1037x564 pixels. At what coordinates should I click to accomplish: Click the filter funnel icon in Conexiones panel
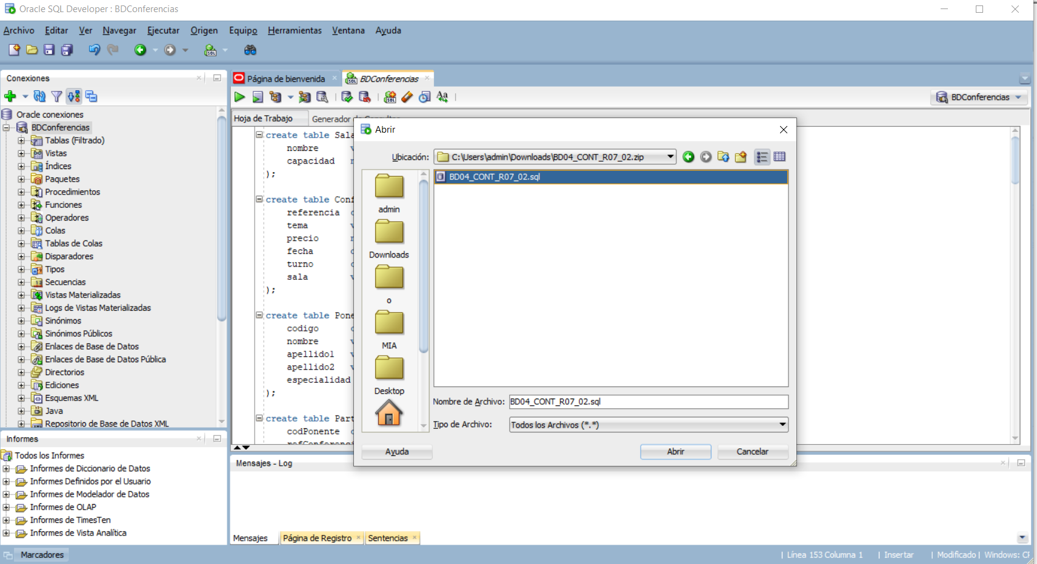pos(56,96)
